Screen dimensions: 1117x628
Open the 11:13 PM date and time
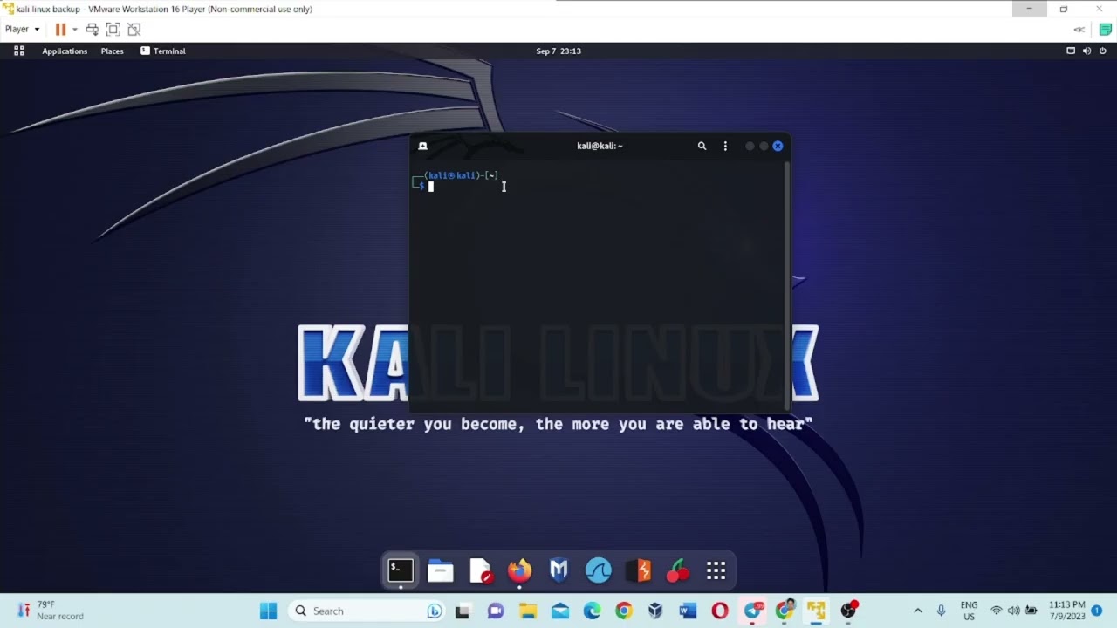(1066, 611)
